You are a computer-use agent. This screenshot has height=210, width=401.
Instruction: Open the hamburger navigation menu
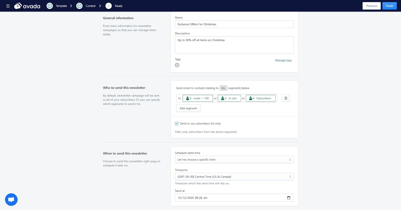(8, 6)
